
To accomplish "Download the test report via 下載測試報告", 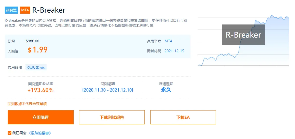I will tap(112, 117).
